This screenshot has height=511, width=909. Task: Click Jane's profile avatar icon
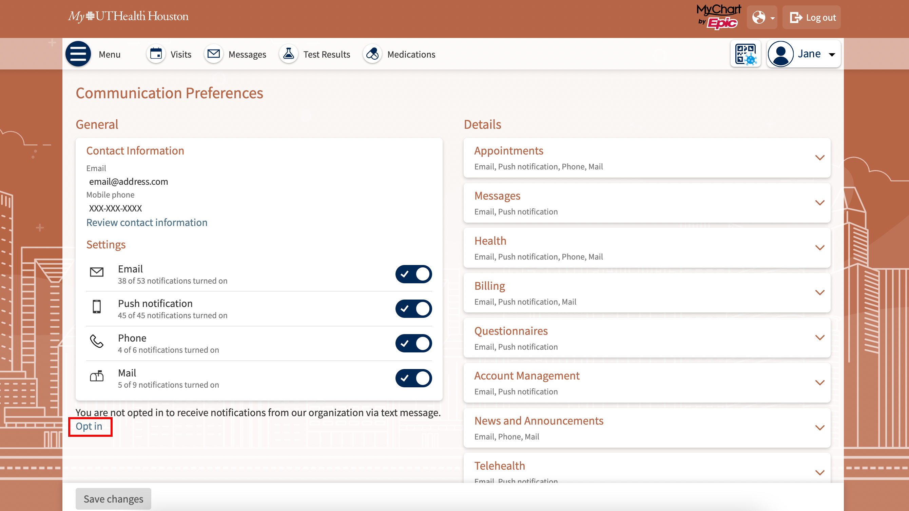pyautogui.click(x=780, y=54)
